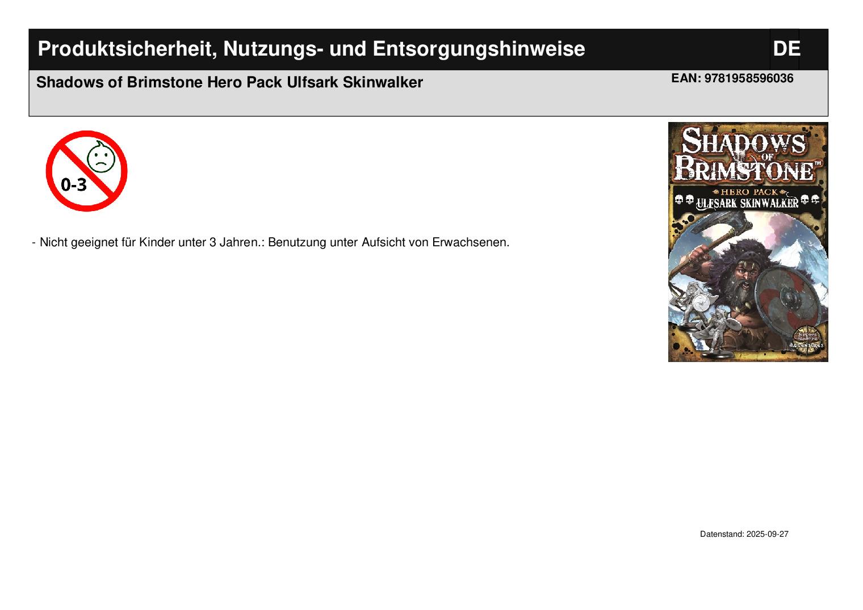Click the 'Datenstand: 2025-09-27' date text
Image resolution: width=863 pixels, height=610 pixels.
744,534
